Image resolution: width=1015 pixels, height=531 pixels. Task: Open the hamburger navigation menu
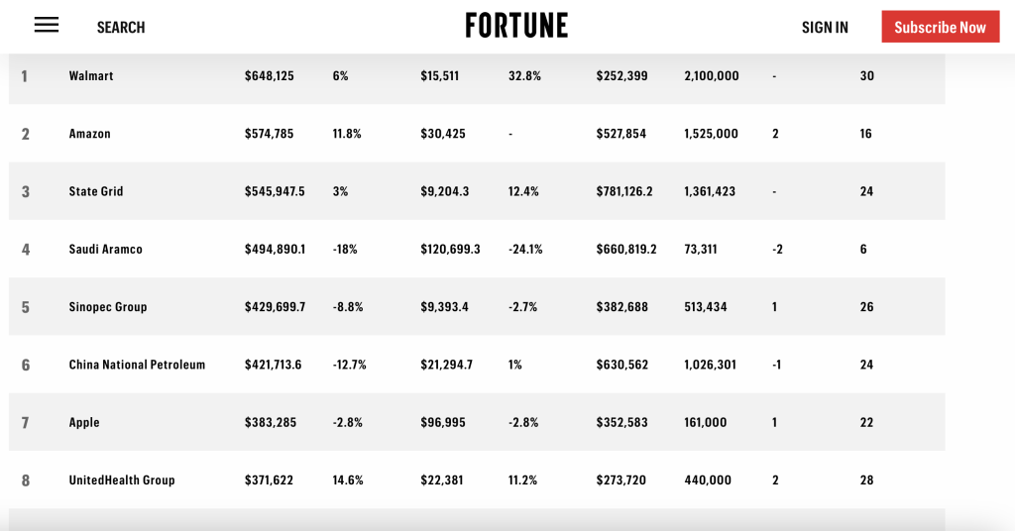[x=47, y=26]
